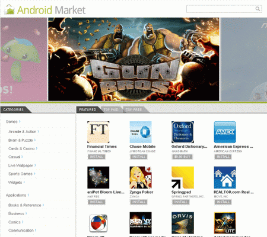
Task: Click the aniPet Bloom Live title
Action: [x=106, y=192]
